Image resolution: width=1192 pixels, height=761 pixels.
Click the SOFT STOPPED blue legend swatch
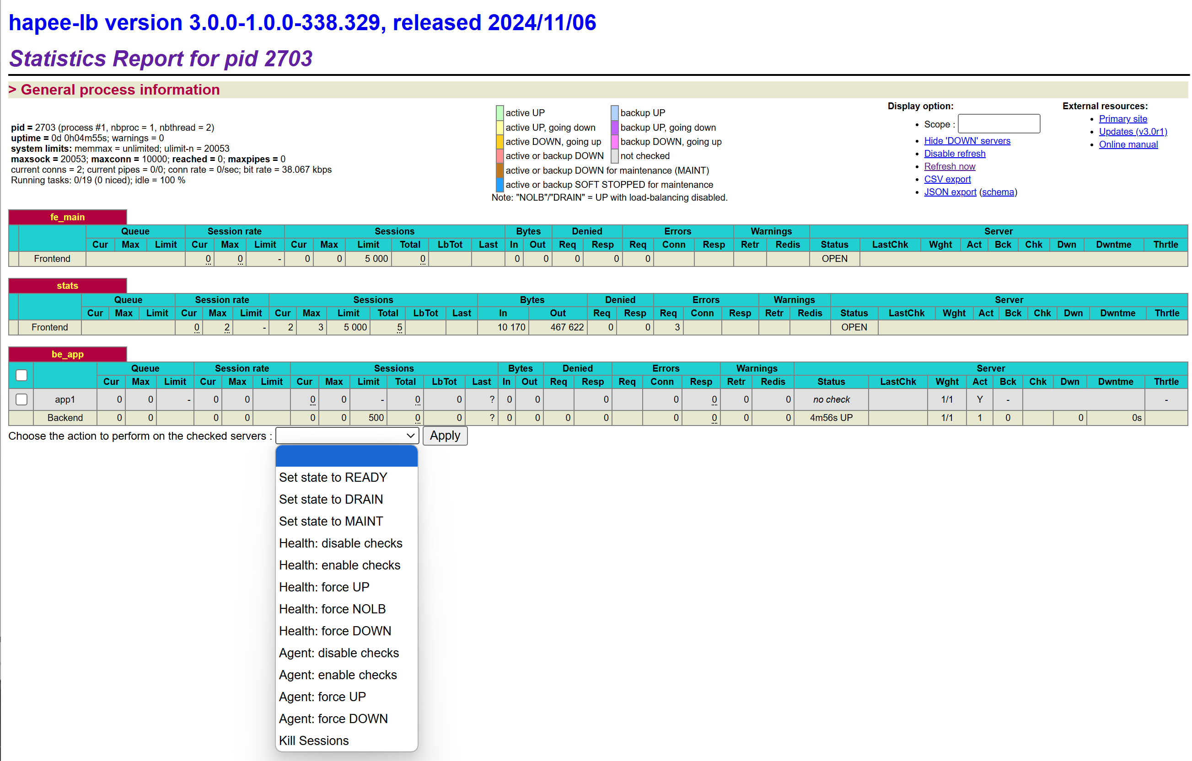click(x=500, y=185)
